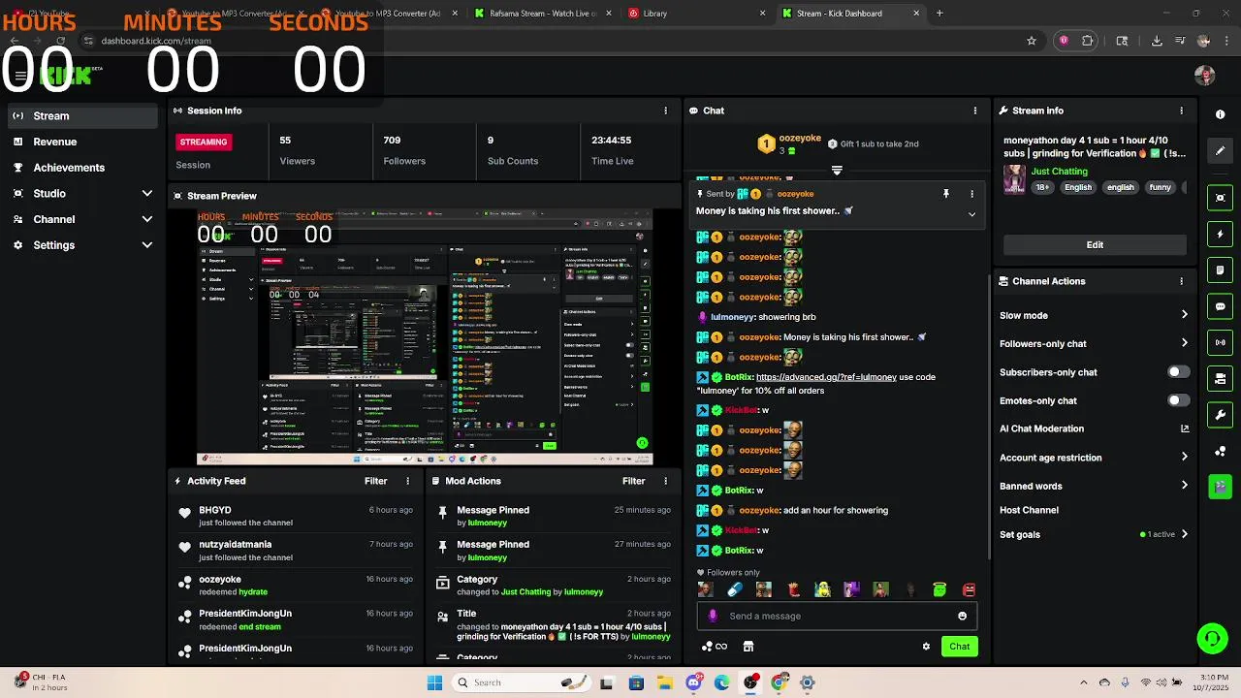The image size is (1241, 698).
Task: Toggle the Stream Preview panel icon in sidebar
Action: point(1220,198)
